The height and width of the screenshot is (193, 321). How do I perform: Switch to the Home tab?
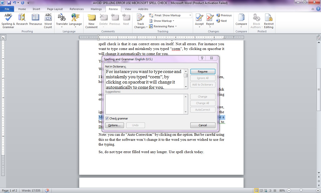click(x=22, y=9)
